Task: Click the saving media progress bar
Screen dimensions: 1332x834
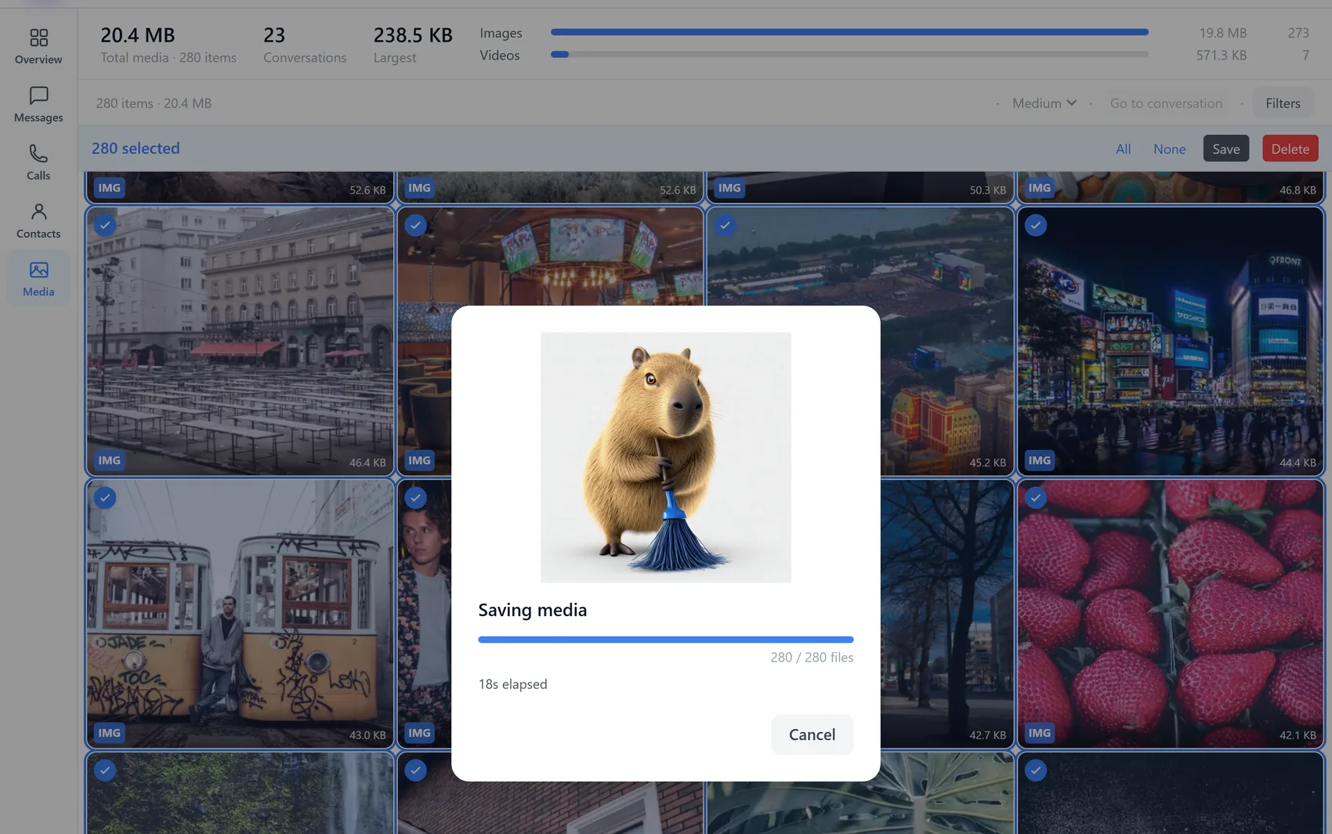Action: click(665, 640)
